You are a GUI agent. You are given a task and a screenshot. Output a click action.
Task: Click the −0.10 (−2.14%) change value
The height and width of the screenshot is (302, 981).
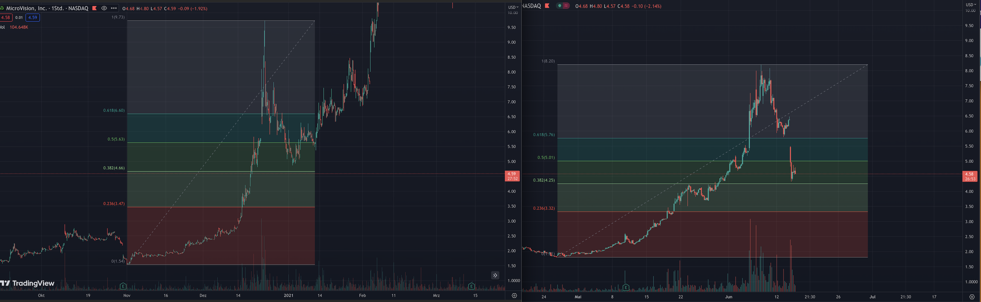click(646, 6)
